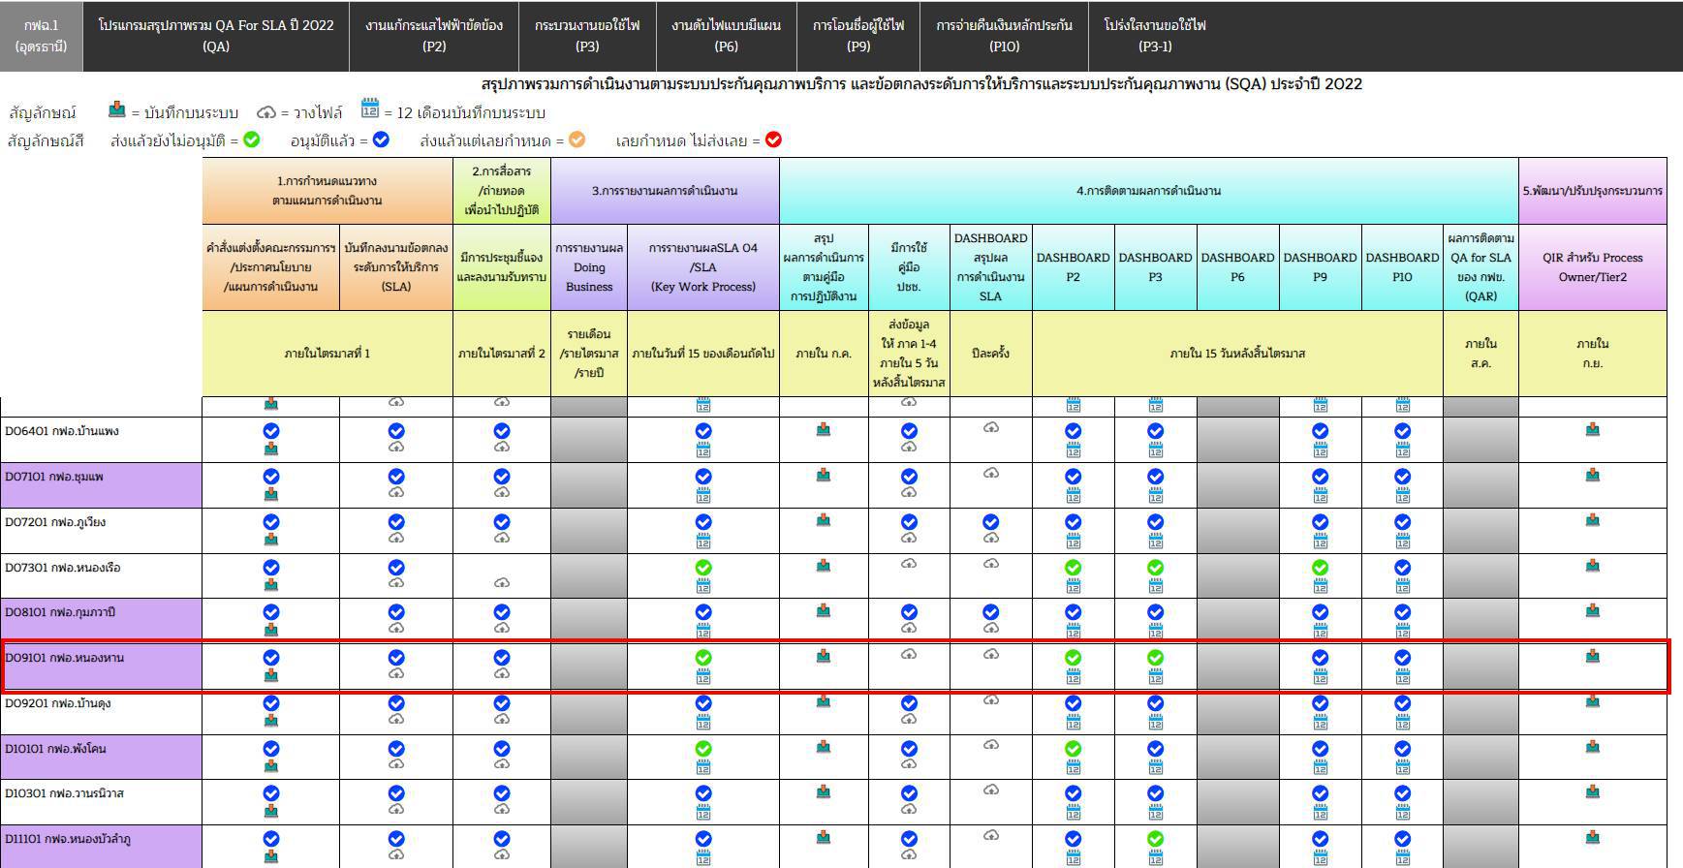Viewport: 1683px width, 868px height.
Task: Click green check in D07301 DASHBOARD P9 cell
Action: pos(1320,567)
